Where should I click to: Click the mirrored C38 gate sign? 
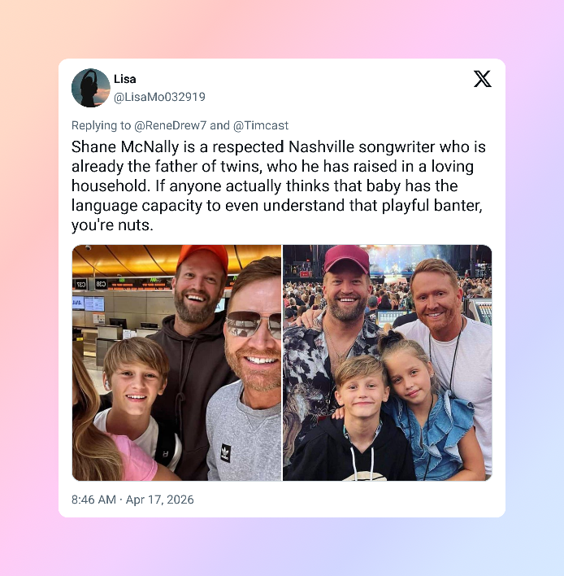101,284
